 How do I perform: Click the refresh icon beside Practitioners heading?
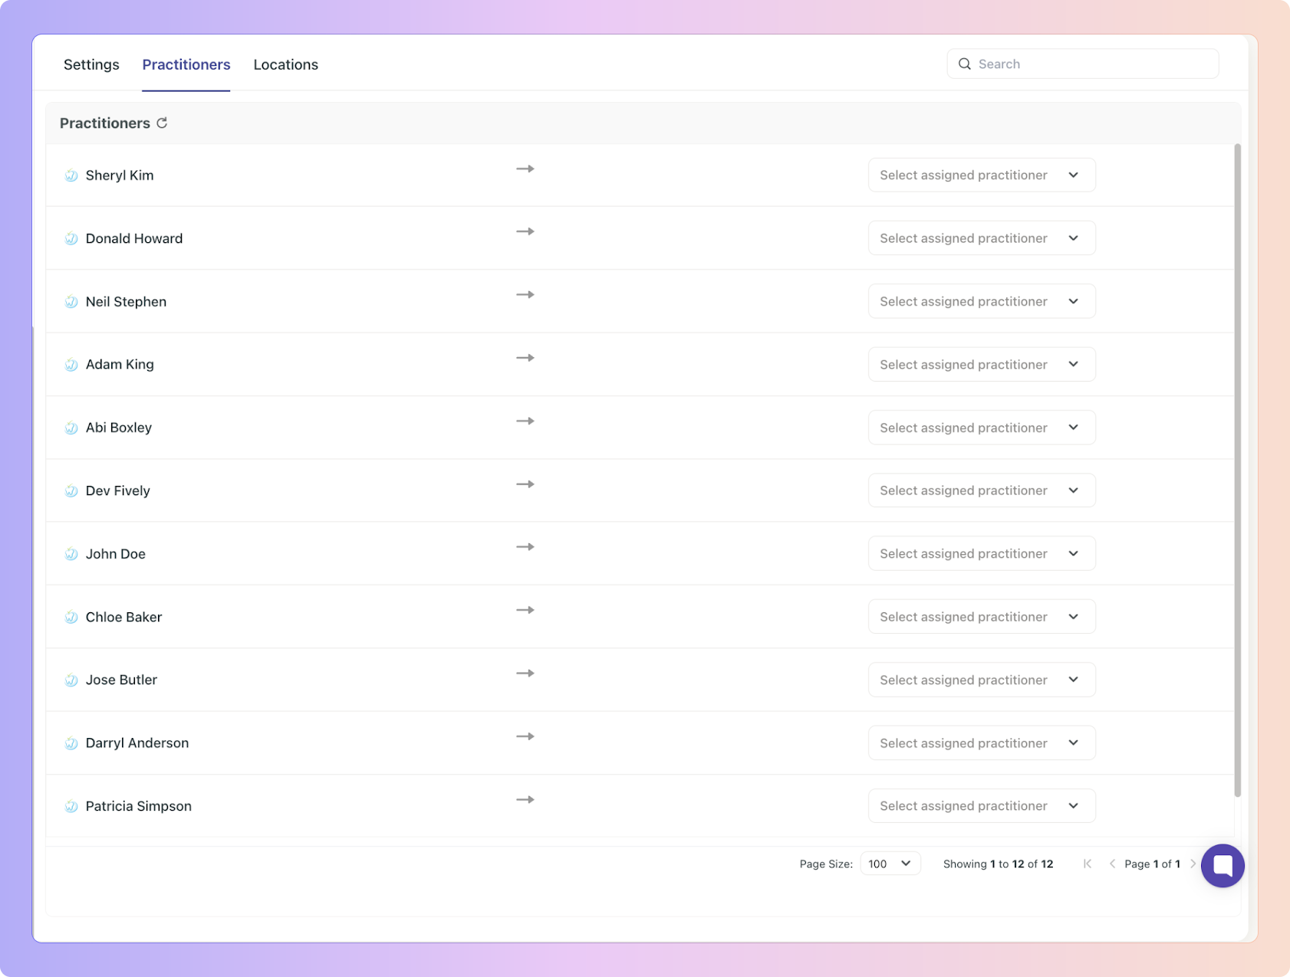click(x=162, y=123)
